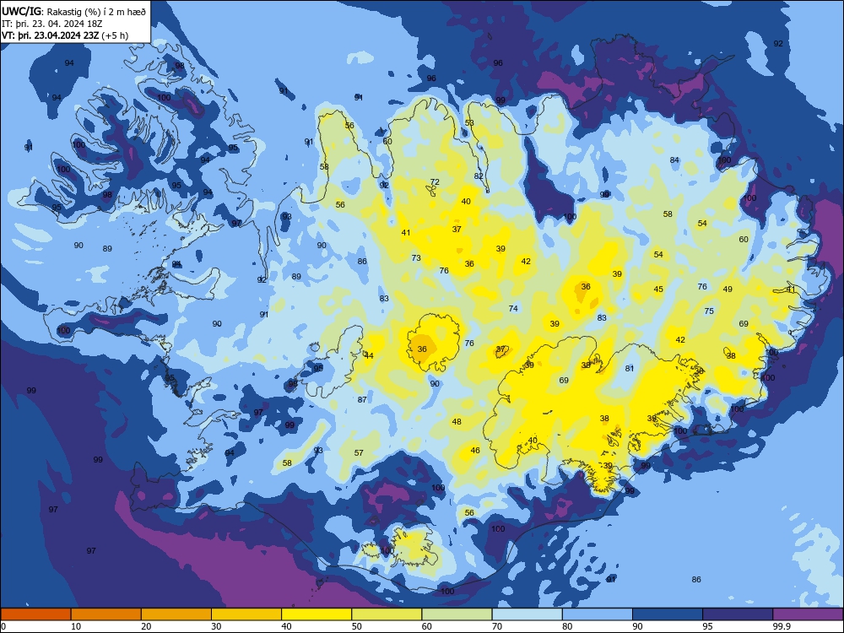Click the humidity value "75"
The image size is (844, 633).
[709, 311]
